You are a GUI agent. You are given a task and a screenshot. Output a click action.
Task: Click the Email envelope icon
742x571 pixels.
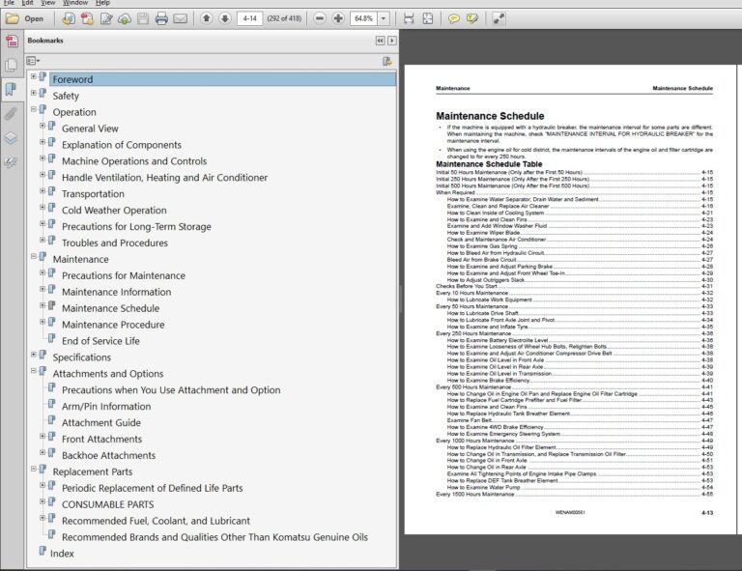[x=181, y=19]
